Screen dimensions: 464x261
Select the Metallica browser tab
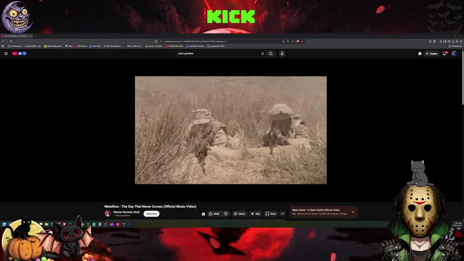click(17, 36)
